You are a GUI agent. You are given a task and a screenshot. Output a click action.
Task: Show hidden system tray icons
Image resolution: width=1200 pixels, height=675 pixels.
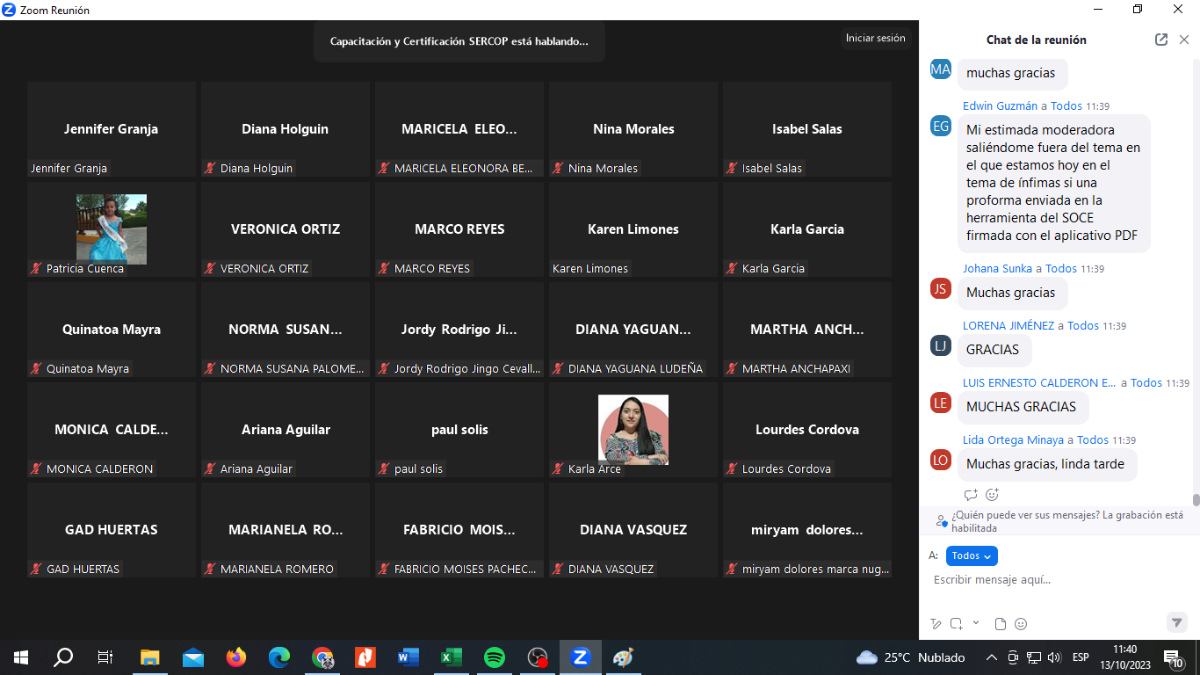[x=992, y=657]
